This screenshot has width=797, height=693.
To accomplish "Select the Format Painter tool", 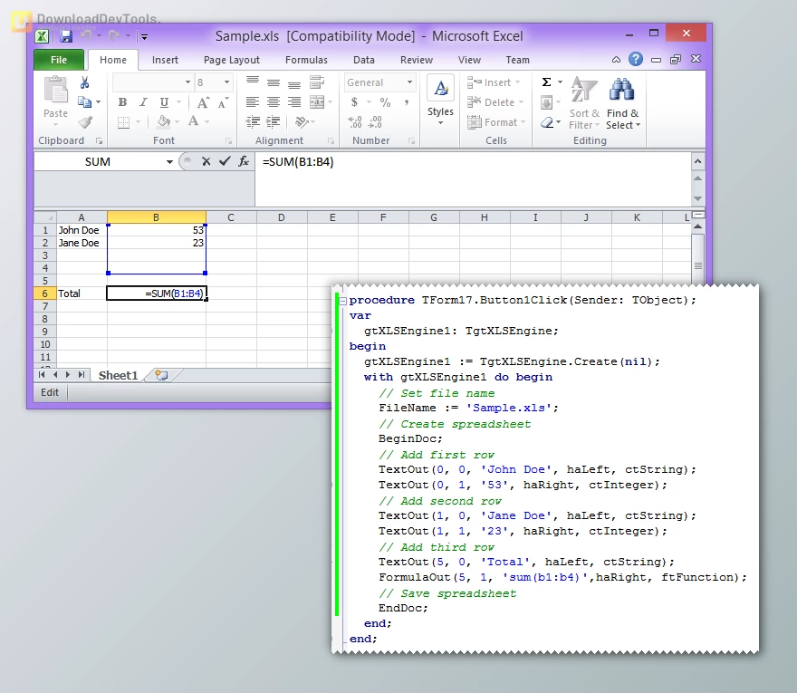I will [83, 120].
